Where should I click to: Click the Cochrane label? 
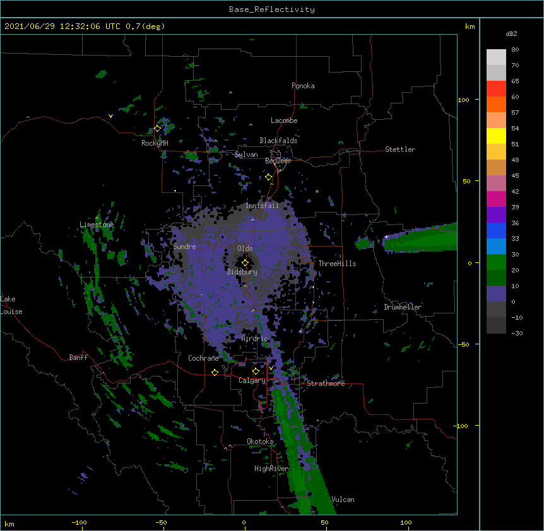click(x=203, y=358)
